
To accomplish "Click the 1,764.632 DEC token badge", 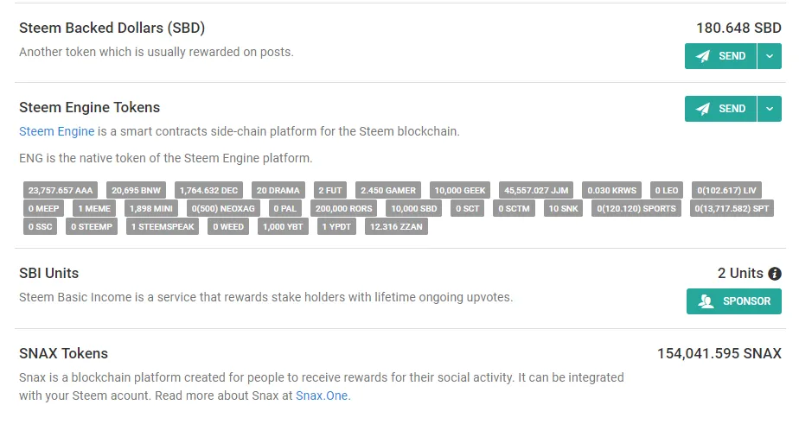I will click(x=210, y=190).
